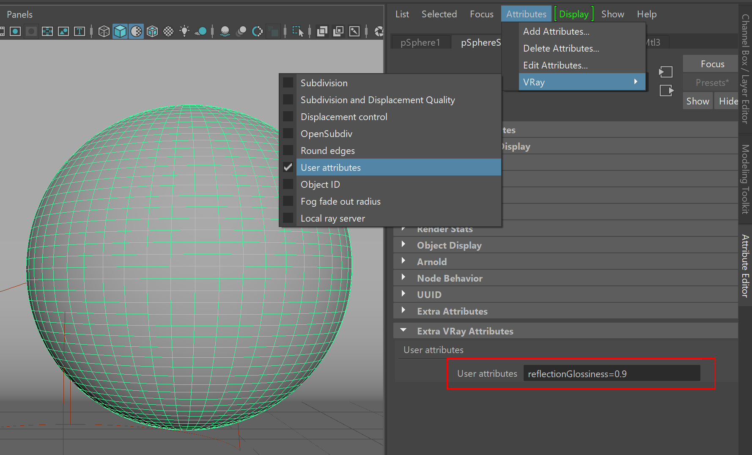Toggle wireframe on shaded icon
The image size is (752, 455).
click(x=152, y=31)
